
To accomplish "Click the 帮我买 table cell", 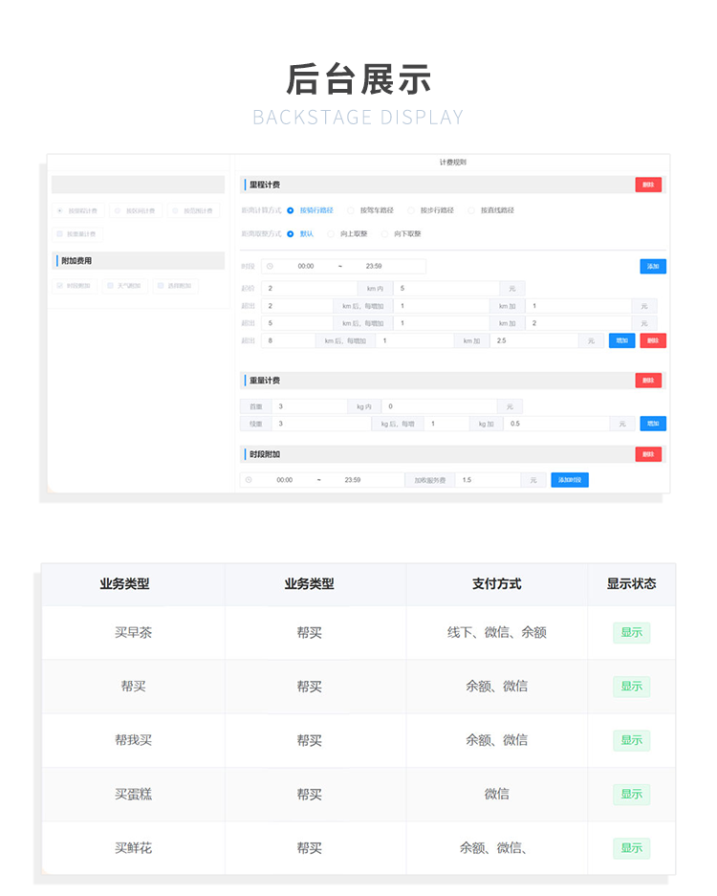I will (133, 740).
